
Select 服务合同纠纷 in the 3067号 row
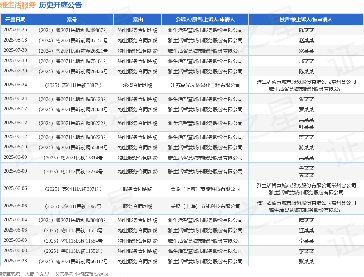(138, 206)
